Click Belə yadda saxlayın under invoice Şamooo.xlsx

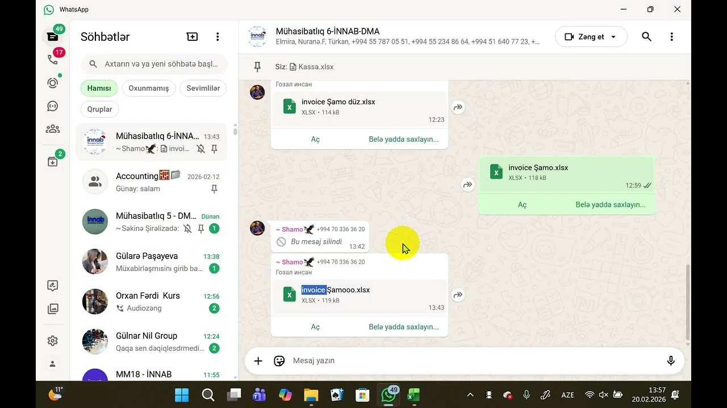click(404, 327)
